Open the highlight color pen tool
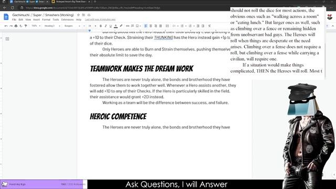 pos(121,26)
